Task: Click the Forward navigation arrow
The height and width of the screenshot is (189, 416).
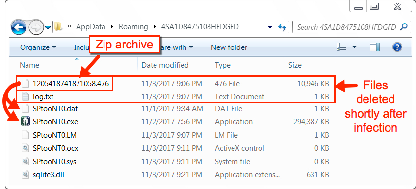Action: click(x=36, y=27)
